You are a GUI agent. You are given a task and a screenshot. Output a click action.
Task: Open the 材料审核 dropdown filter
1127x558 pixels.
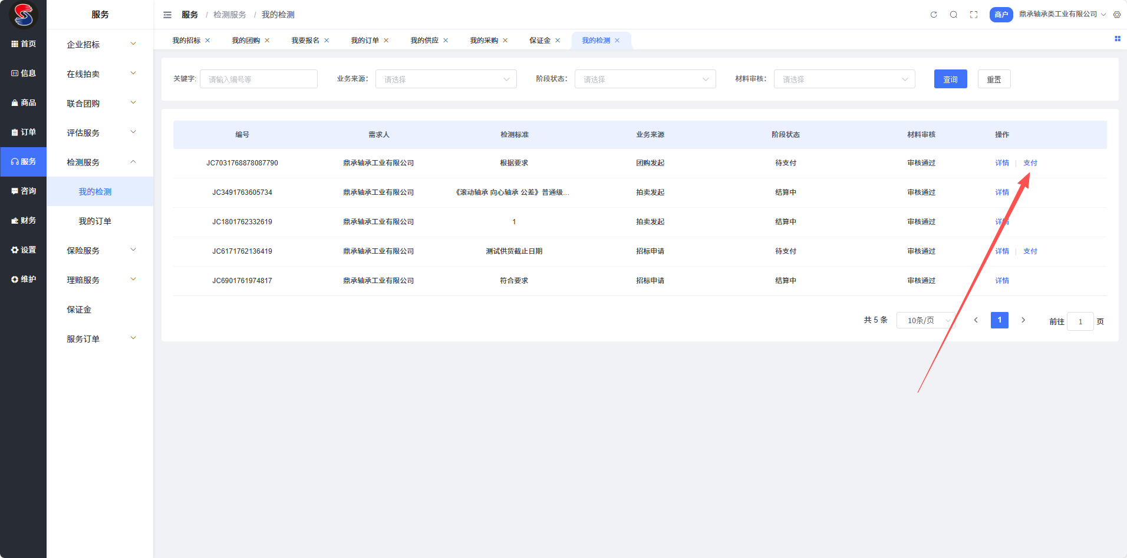coord(844,79)
